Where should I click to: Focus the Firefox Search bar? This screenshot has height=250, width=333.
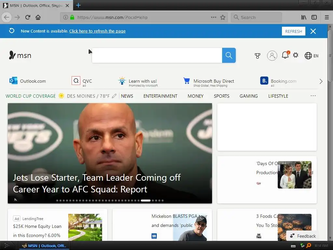coord(256,17)
